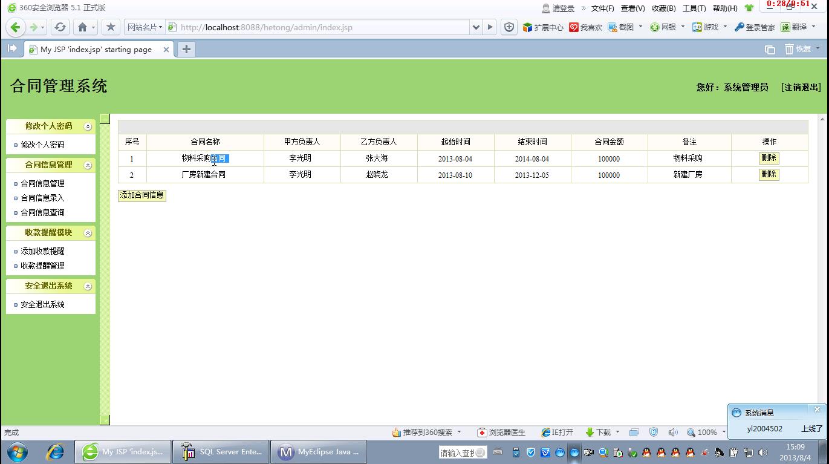Collapse the 修改个人密码 section
This screenshot has height=464, width=829.
point(88,126)
